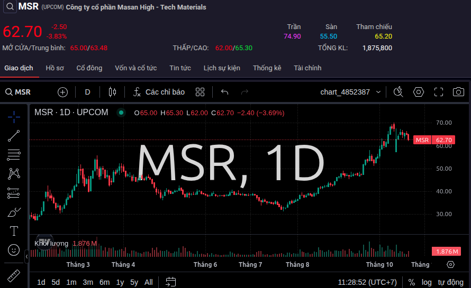Screen dimensions: 471x288
Task: Open time axis settings gear icon
Action: pyautogui.click(x=450, y=265)
